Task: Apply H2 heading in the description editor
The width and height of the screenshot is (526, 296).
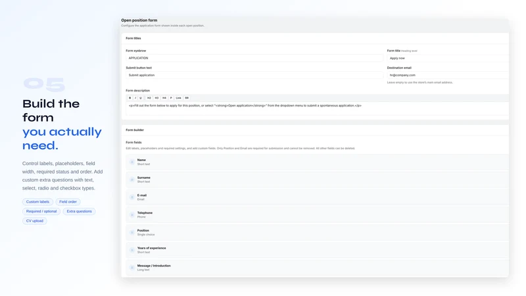Action: coord(149,98)
